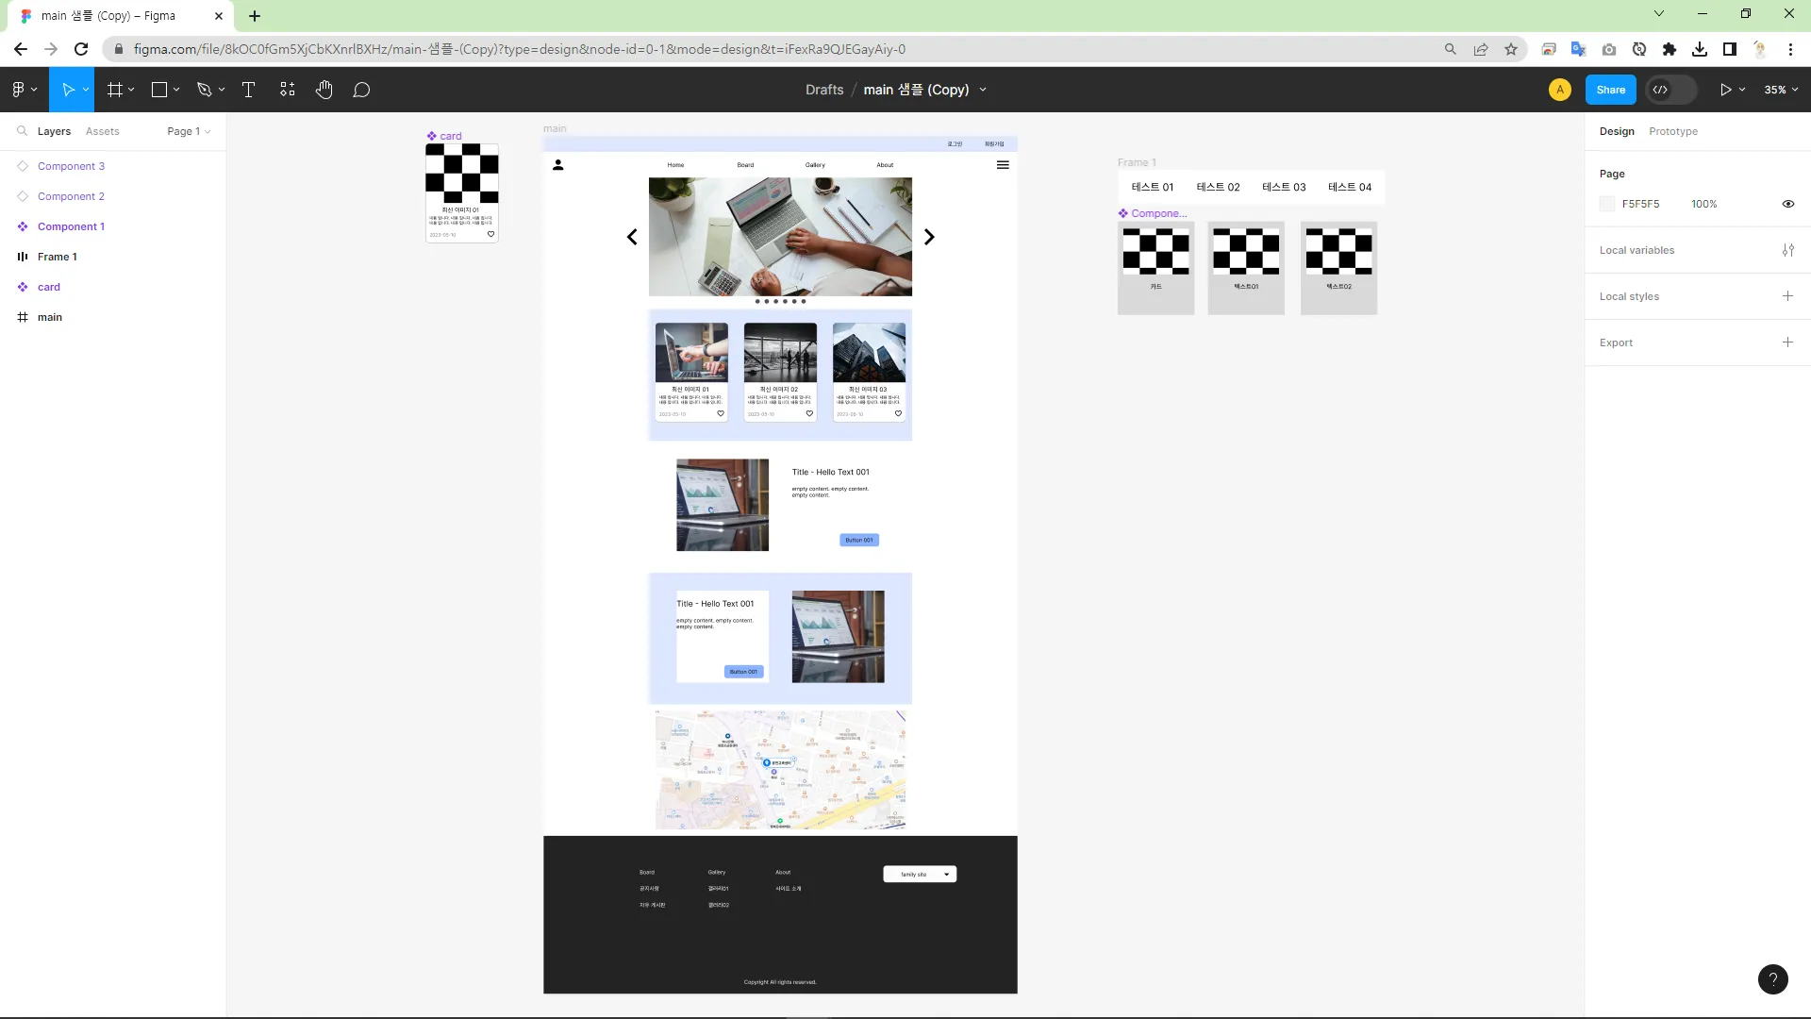The height and width of the screenshot is (1019, 1811).
Task: Switch to the Assets tab
Action: (x=102, y=131)
